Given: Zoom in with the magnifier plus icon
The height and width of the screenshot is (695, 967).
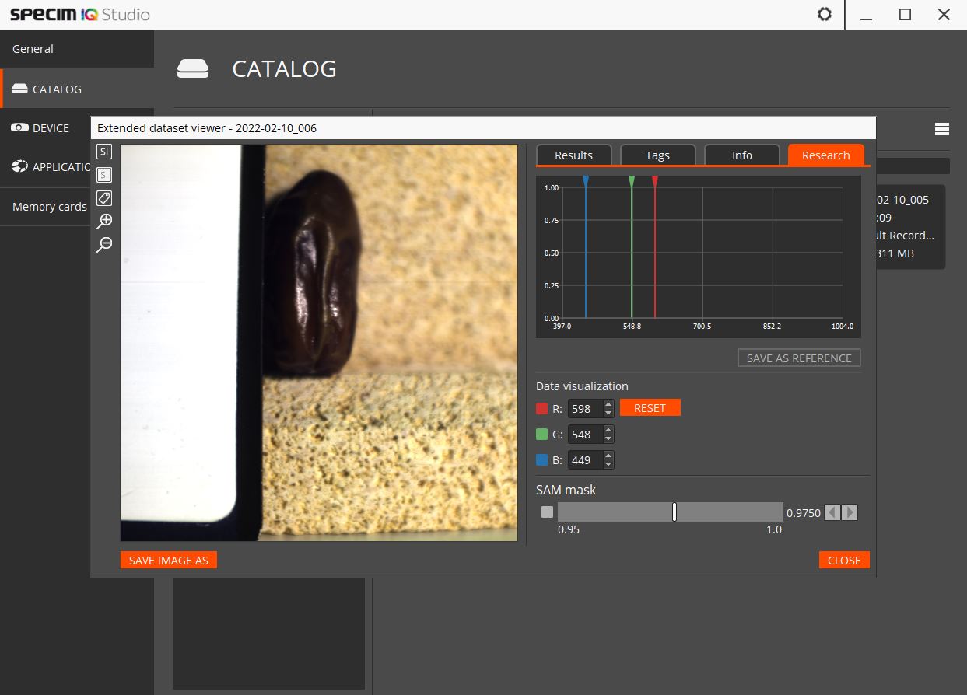Looking at the screenshot, I should 104,222.
